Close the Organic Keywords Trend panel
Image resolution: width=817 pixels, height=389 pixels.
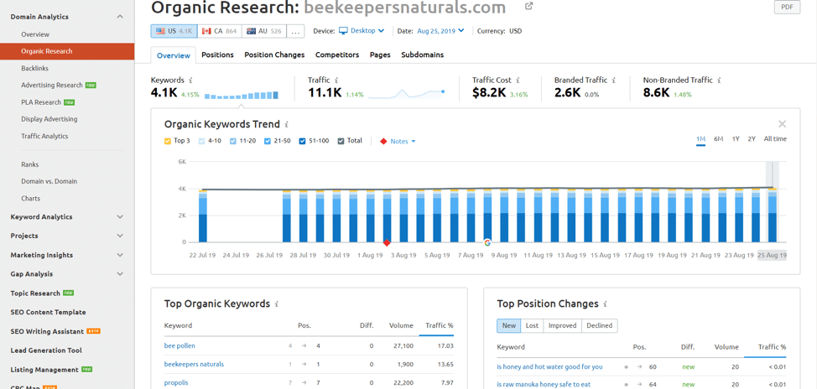click(x=782, y=124)
